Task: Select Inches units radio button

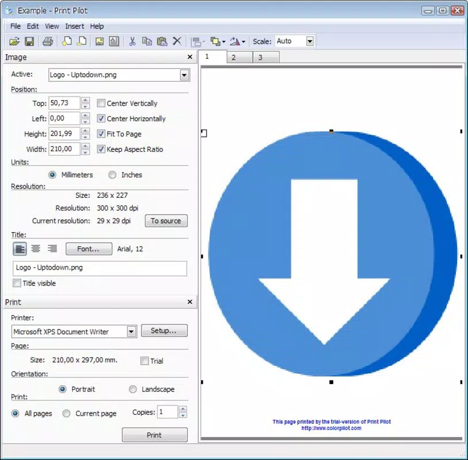Action: pyautogui.click(x=112, y=175)
